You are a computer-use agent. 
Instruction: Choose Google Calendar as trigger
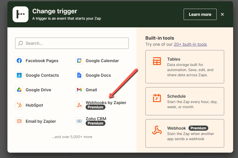102,61
